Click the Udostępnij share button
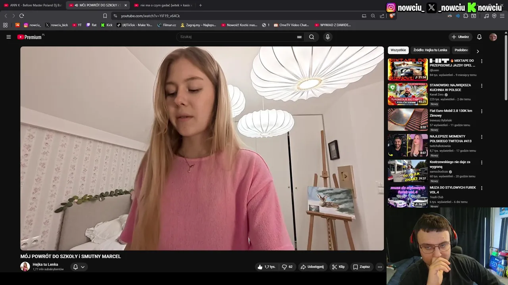This screenshot has height=285, width=508. pos(312,267)
